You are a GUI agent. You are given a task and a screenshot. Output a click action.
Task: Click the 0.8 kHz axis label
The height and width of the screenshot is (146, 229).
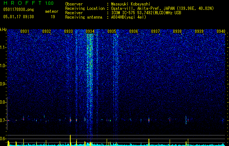[x=3, y=102]
